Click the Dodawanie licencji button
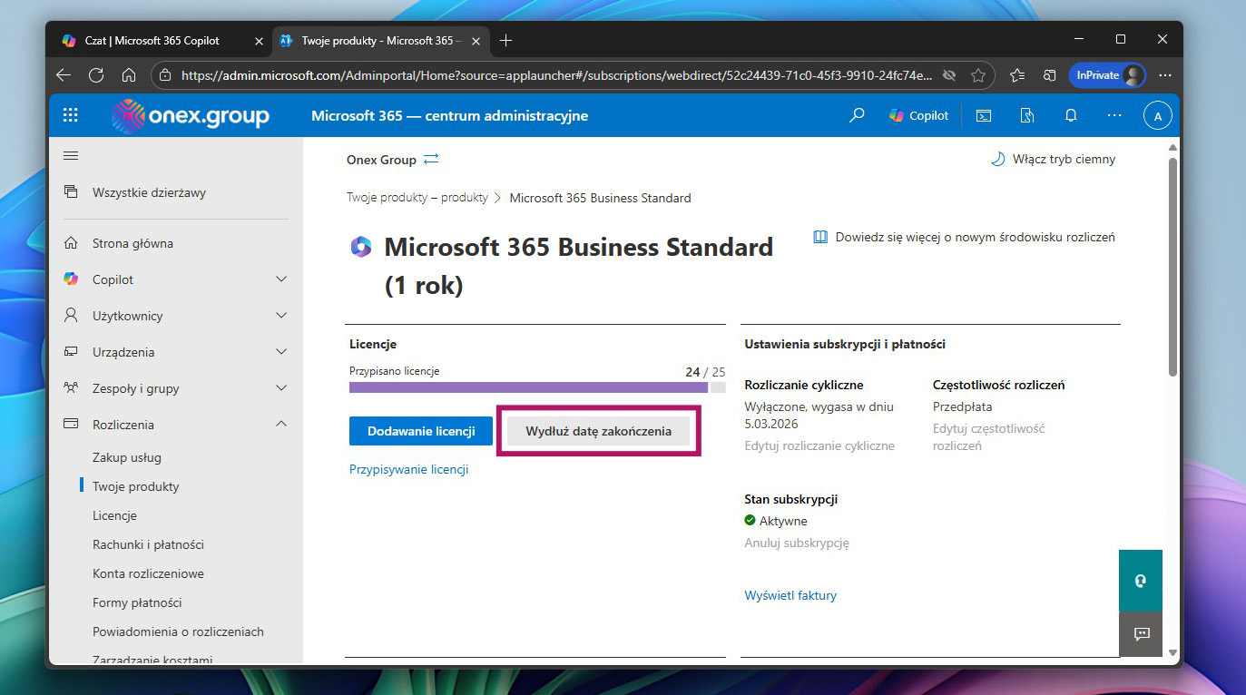Screen dimensions: 1246x695 tap(421, 431)
